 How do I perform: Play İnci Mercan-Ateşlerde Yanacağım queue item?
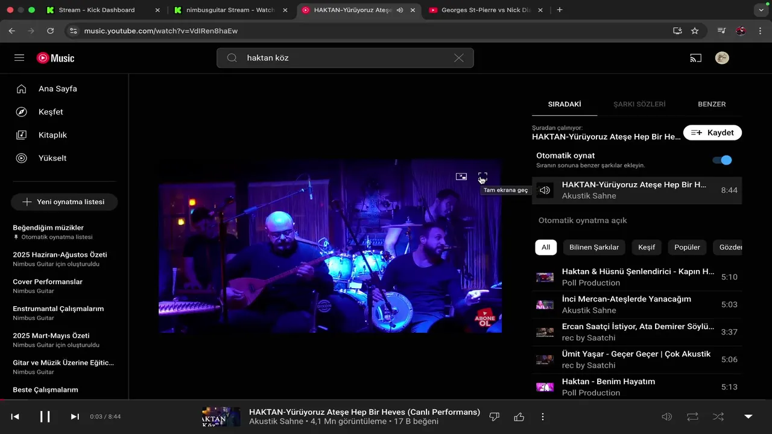[x=637, y=304]
